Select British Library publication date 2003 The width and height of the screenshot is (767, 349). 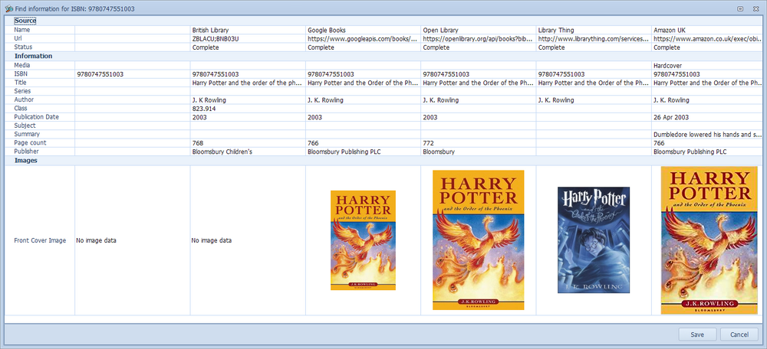coord(248,117)
